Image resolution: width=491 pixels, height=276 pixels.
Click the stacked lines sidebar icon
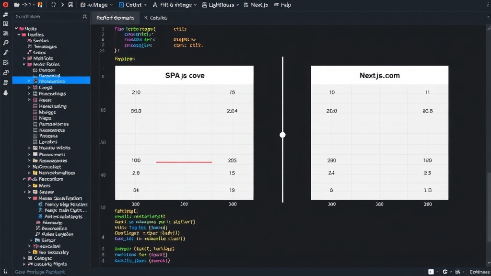click(6, 82)
